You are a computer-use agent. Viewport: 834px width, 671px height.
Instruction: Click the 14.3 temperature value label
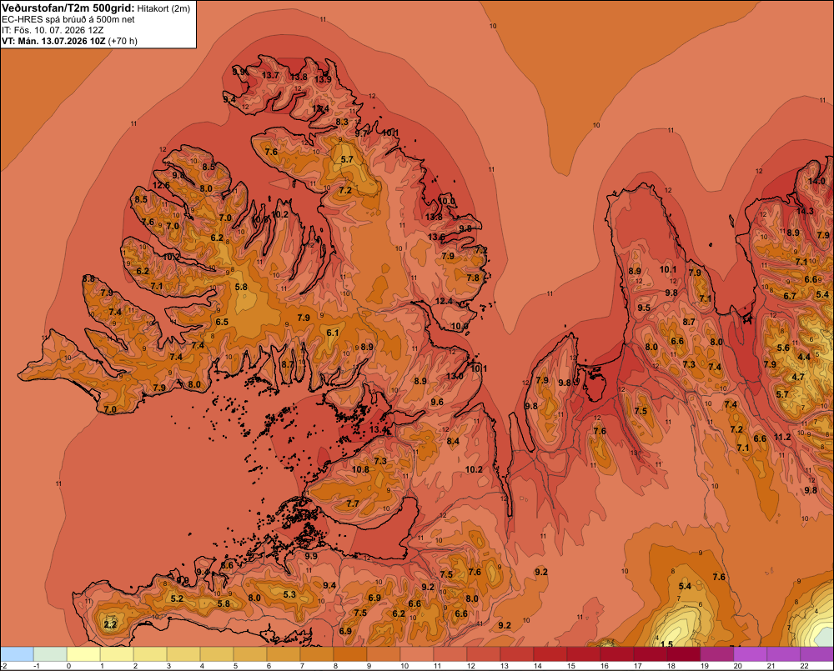pos(805,211)
